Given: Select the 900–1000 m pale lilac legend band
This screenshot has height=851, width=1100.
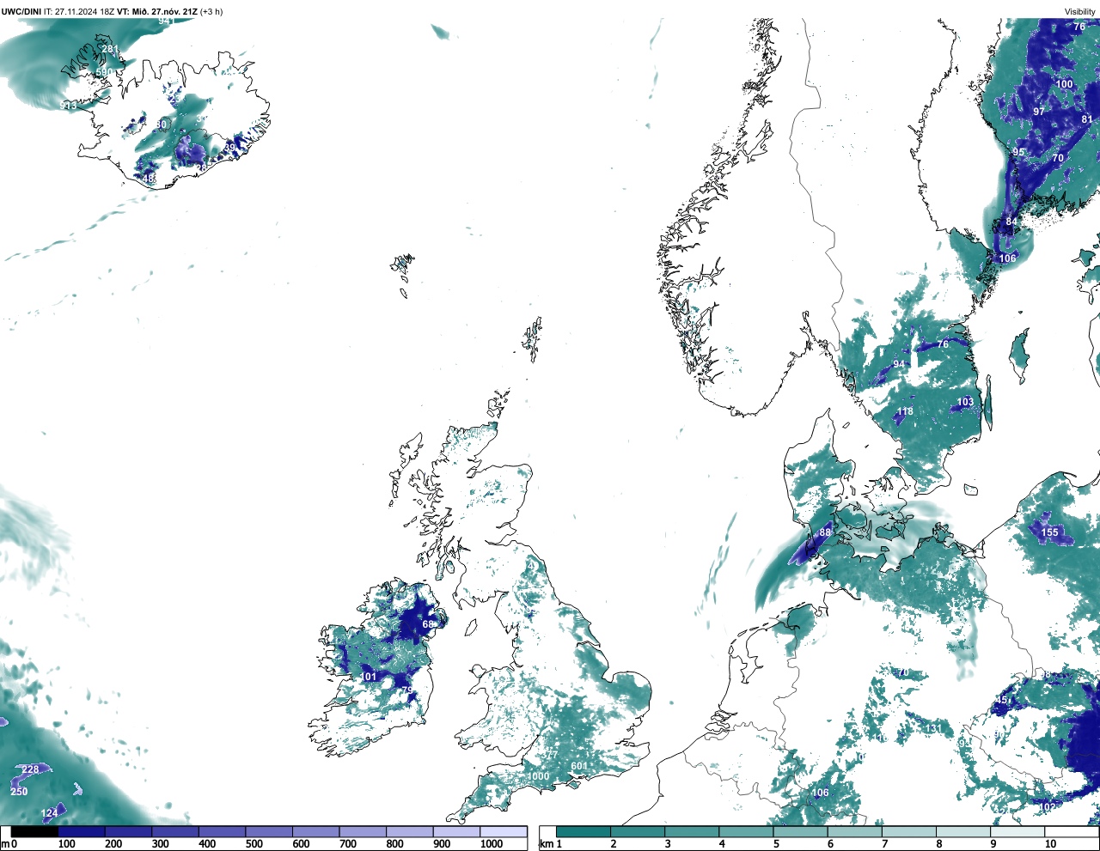Looking at the screenshot, I should pyautogui.click(x=456, y=832).
